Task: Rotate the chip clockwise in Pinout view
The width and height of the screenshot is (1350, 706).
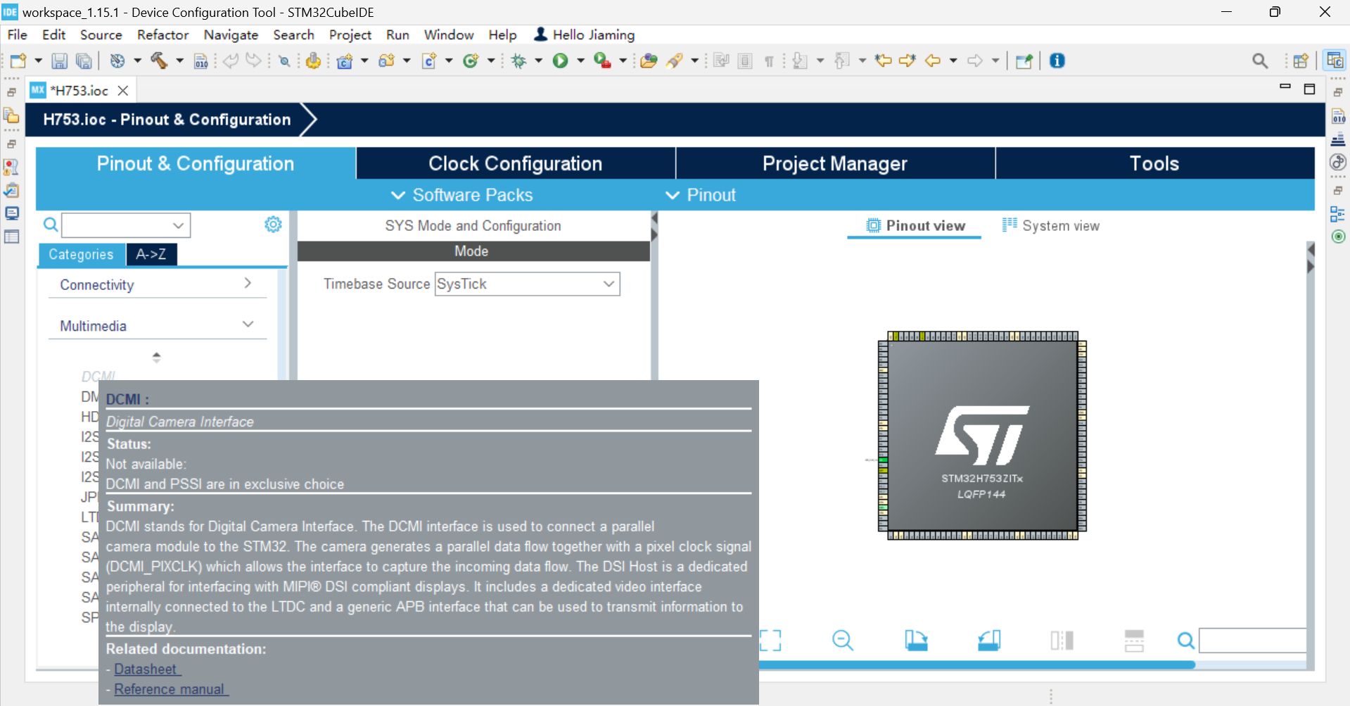Action: 917,641
